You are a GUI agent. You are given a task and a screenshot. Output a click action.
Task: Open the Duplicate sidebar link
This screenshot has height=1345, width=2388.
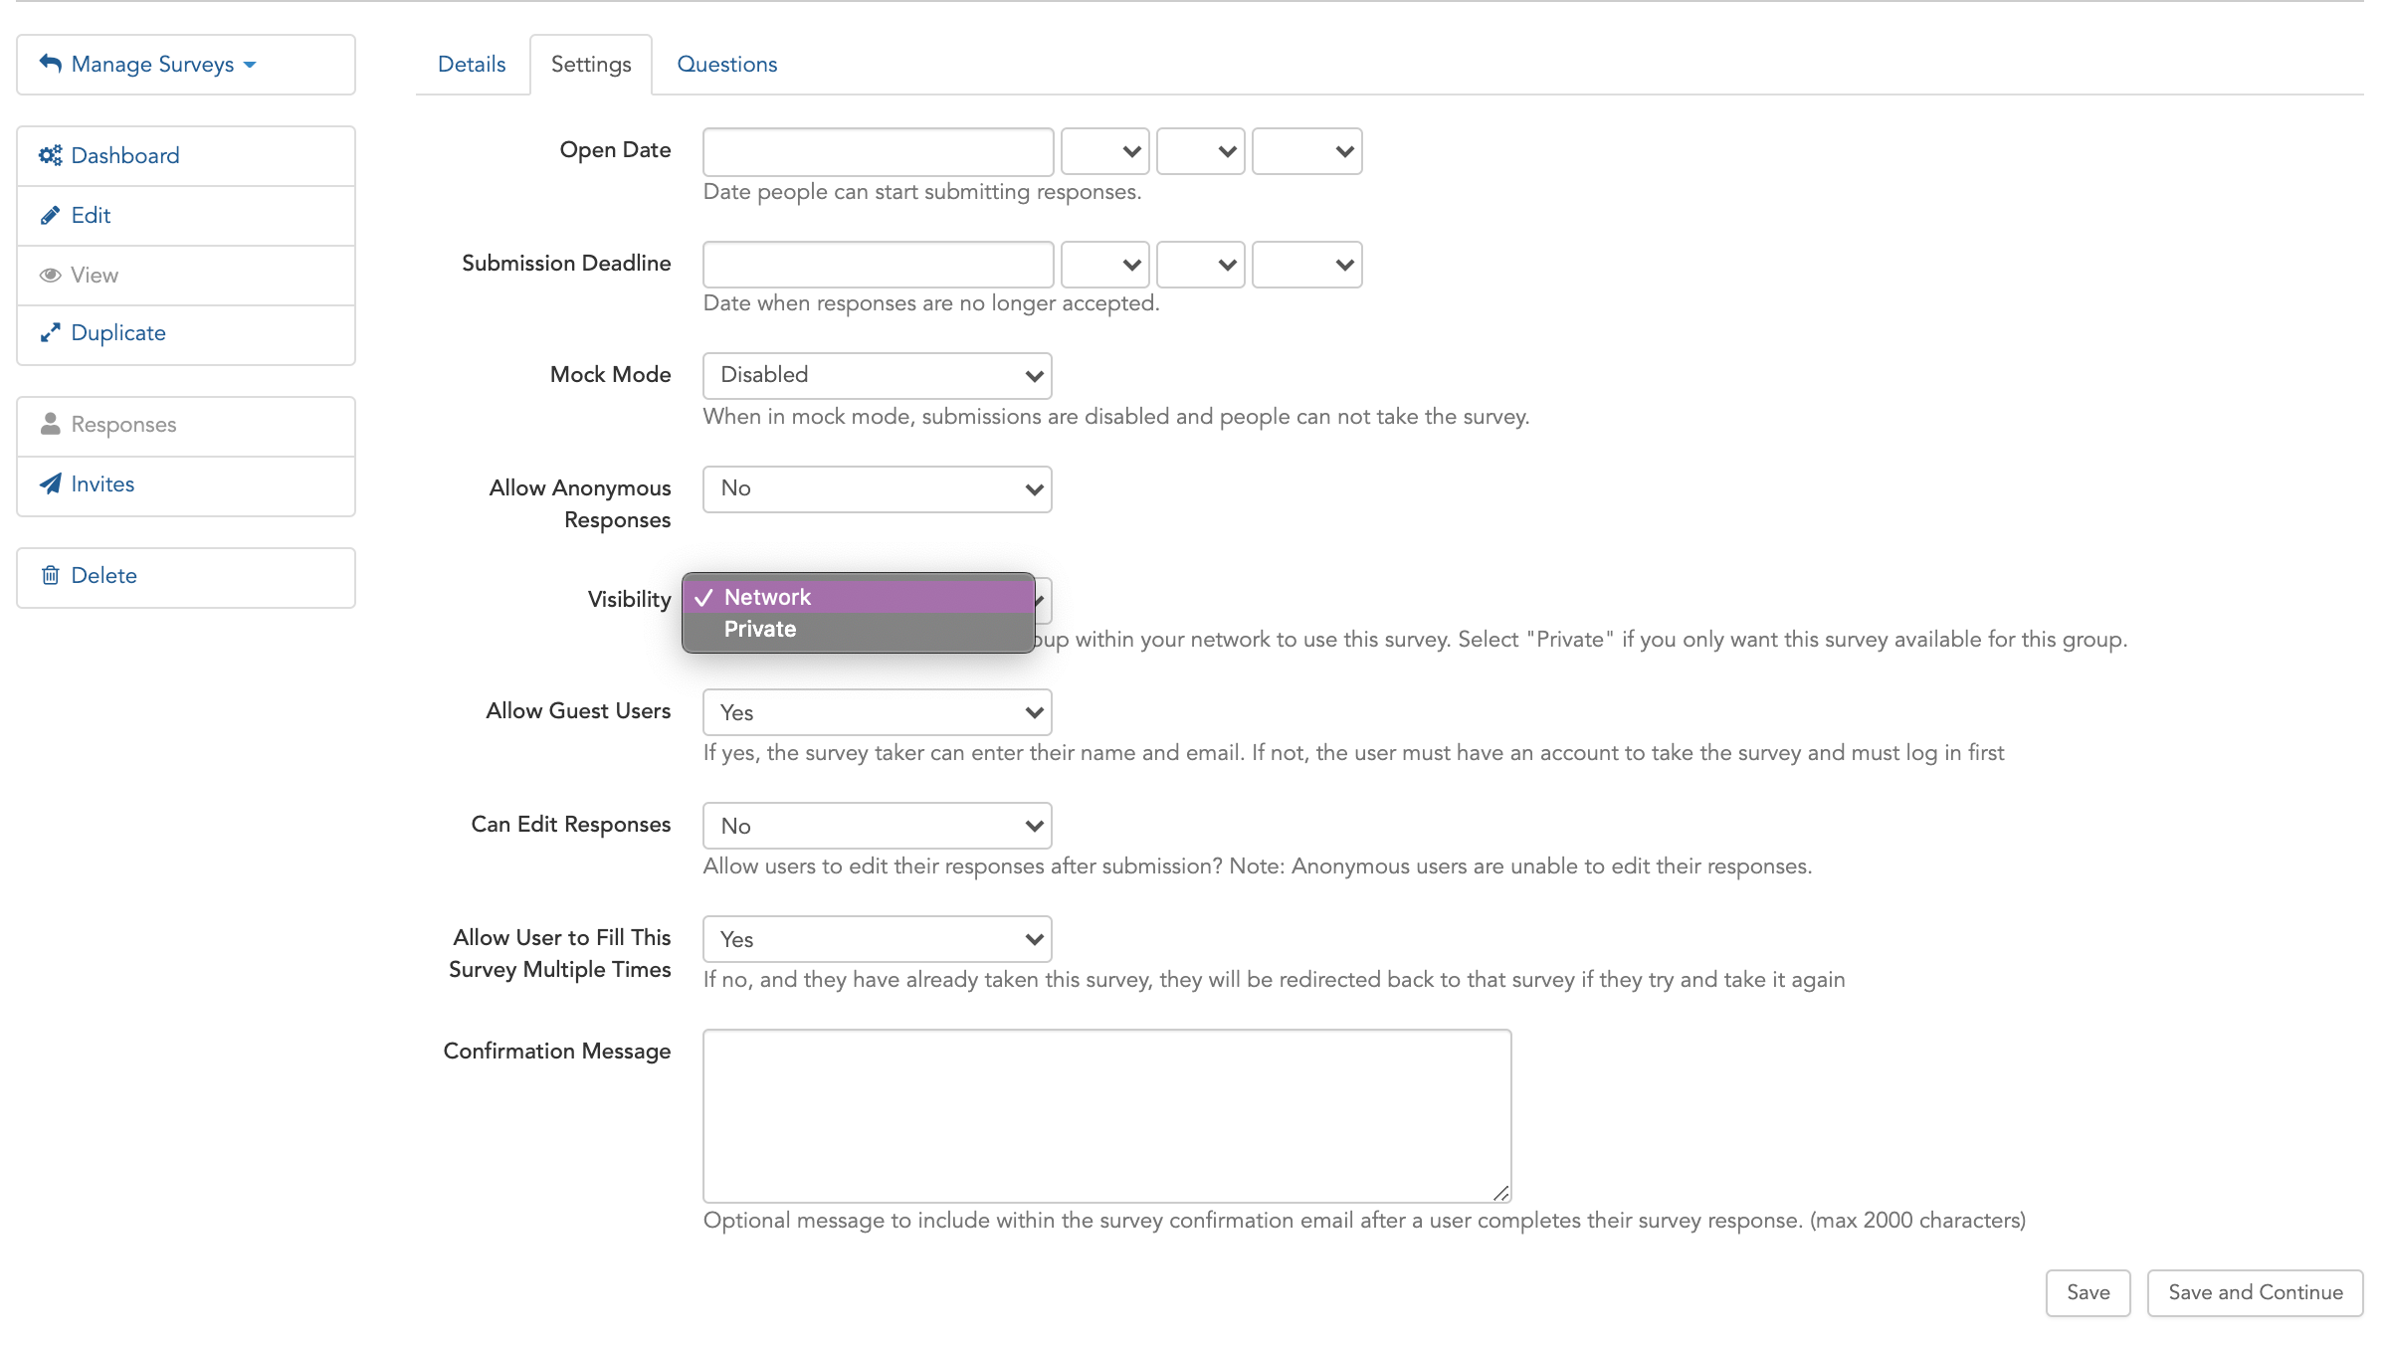[186, 333]
